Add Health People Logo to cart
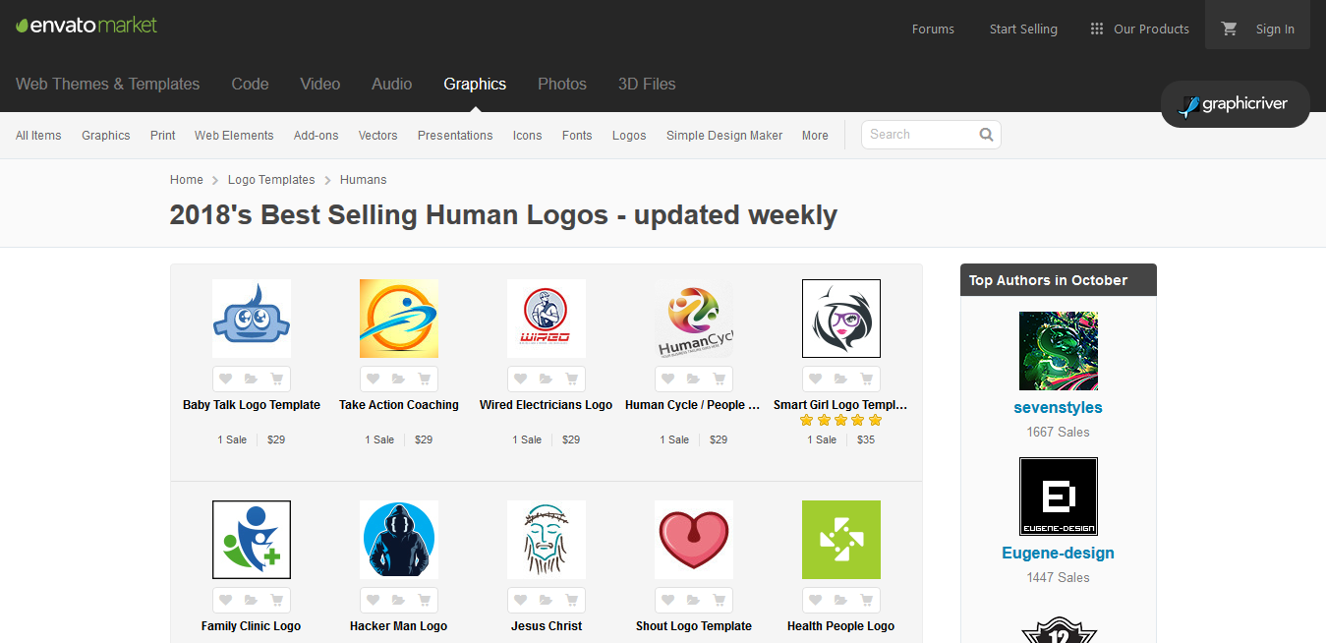1326x643 pixels. [867, 601]
